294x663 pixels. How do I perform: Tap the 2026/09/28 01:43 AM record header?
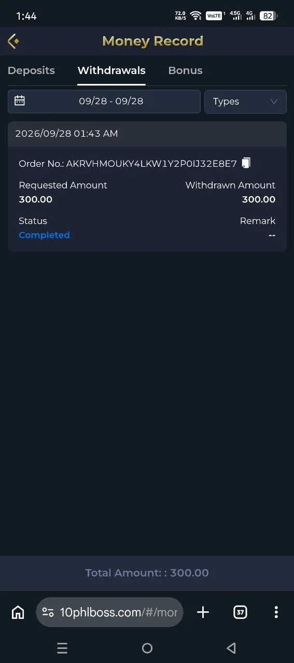coord(147,134)
